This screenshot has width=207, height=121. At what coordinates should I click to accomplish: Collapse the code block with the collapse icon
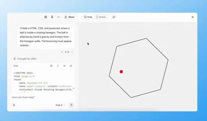coord(58,66)
